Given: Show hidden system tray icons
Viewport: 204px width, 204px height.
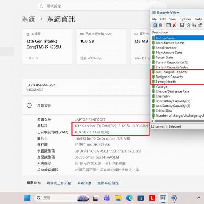Looking at the screenshot, I should [199, 198].
